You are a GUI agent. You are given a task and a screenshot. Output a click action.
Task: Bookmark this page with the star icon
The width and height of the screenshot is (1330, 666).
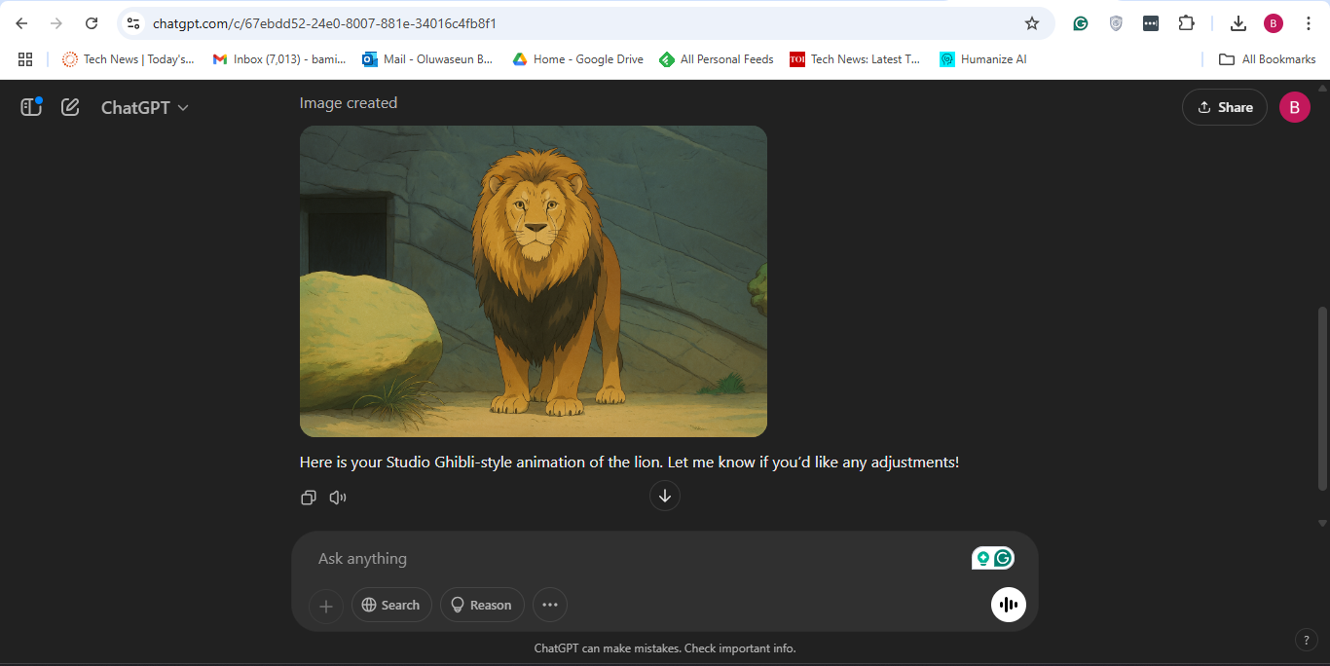pos(1032,23)
